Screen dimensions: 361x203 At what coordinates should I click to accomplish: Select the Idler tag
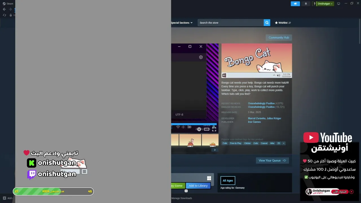[272, 143]
